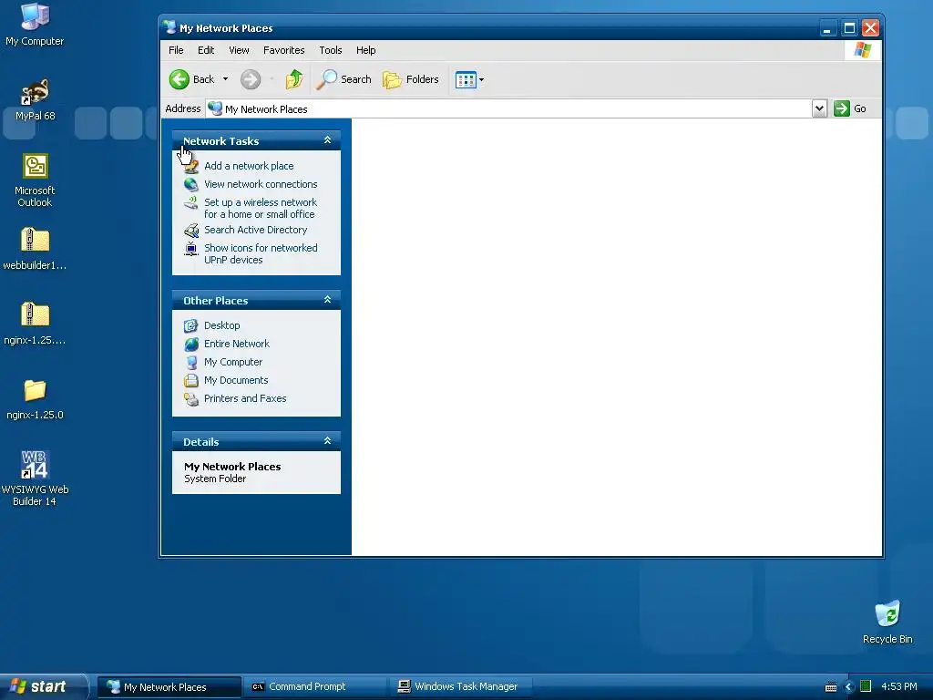Click the My Network Places title bar icon

169,27
